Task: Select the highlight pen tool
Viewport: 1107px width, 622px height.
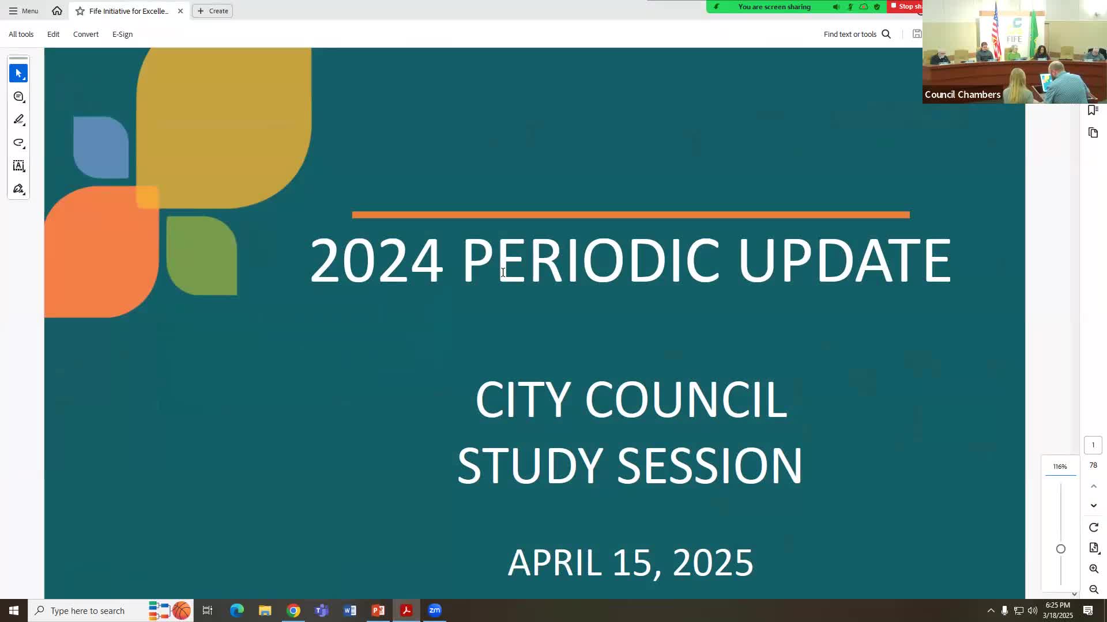Action: pos(18,119)
